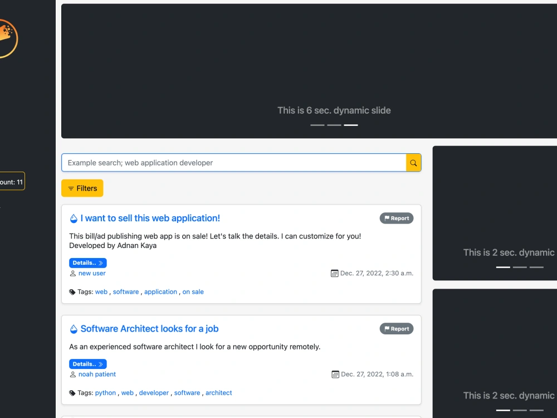Image resolution: width=557 pixels, height=418 pixels.
Task: Click the user icon next to 'new user'
Action: coord(73,273)
